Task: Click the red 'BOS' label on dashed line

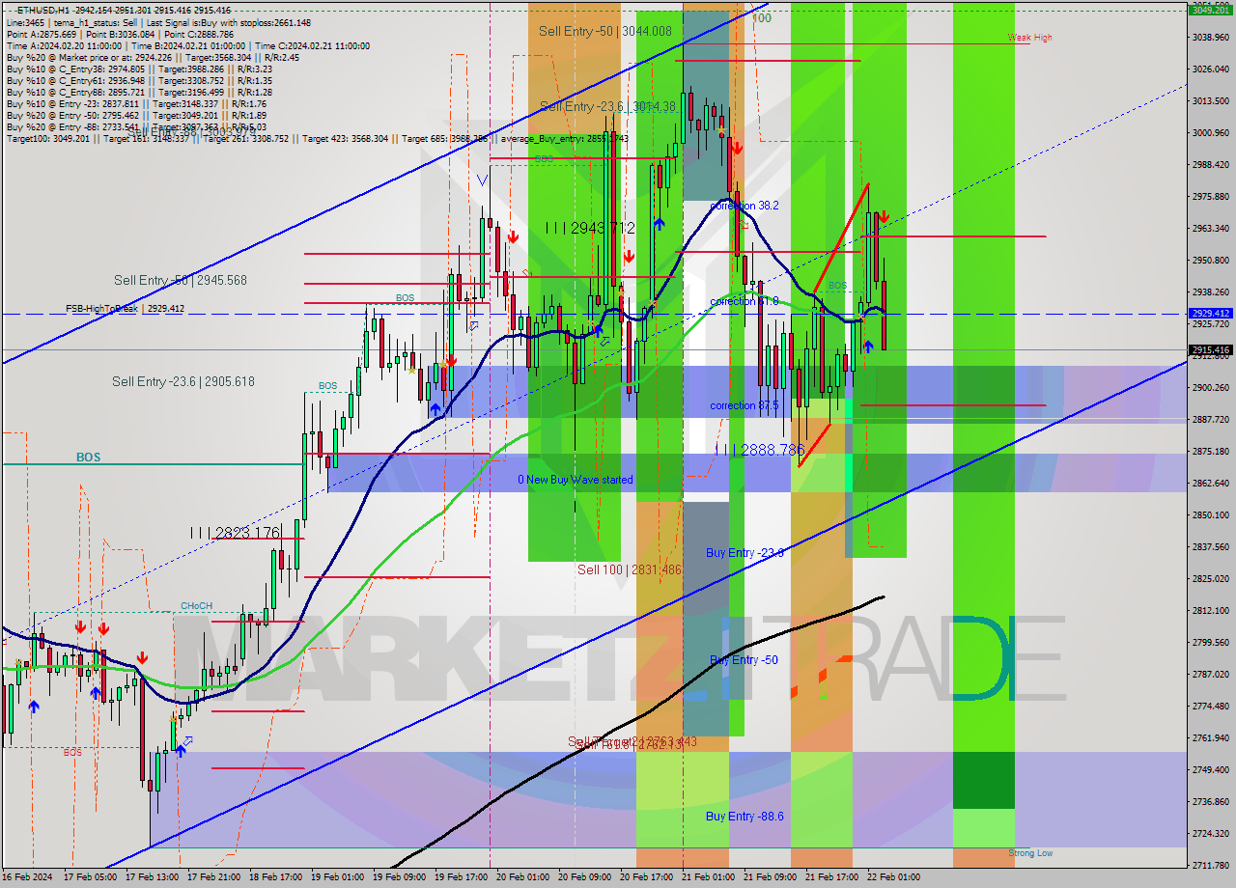Action: point(72,752)
